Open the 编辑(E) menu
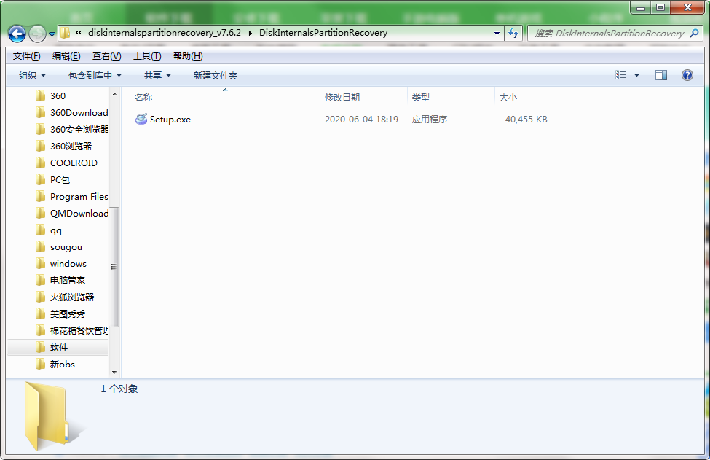The image size is (710, 460). (x=66, y=56)
